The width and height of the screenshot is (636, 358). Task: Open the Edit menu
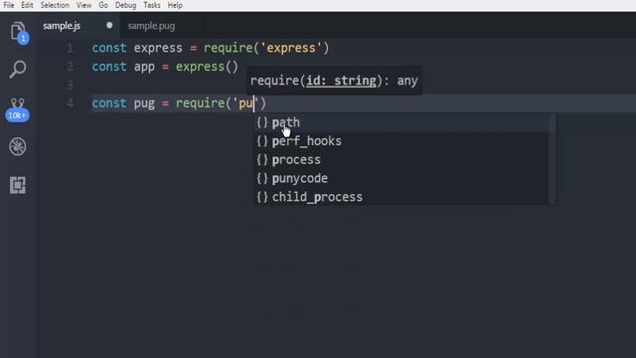(x=27, y=5)
